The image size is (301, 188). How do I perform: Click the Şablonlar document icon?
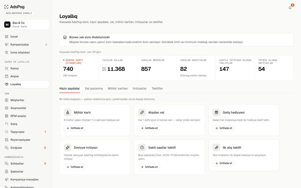[7, 171]
